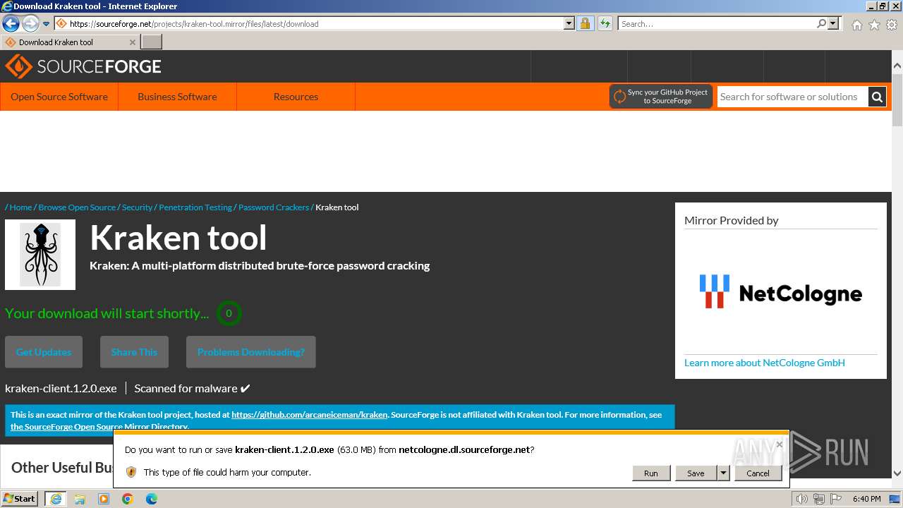Open the Browse Open Source breadcrumb
This screenshot has width=903, height=508.
pos(77,207)
